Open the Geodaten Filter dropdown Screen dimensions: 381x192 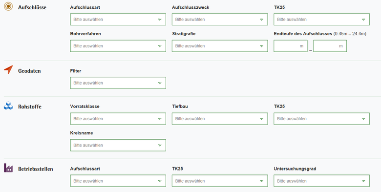(118, 83)
